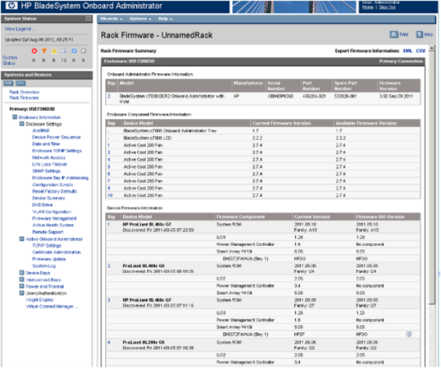Open DVD Drive settings
441x368 pixels.
tap(43, 205)
